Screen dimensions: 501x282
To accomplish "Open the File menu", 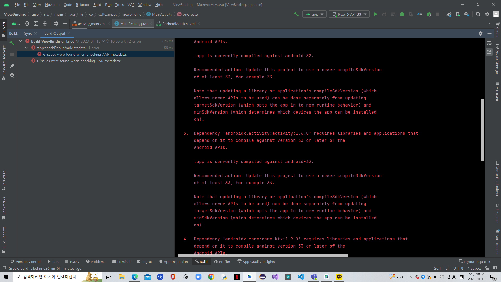I will (x=17, y=5).
